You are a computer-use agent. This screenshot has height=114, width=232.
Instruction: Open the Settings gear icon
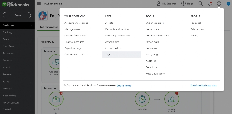point(219,4)
